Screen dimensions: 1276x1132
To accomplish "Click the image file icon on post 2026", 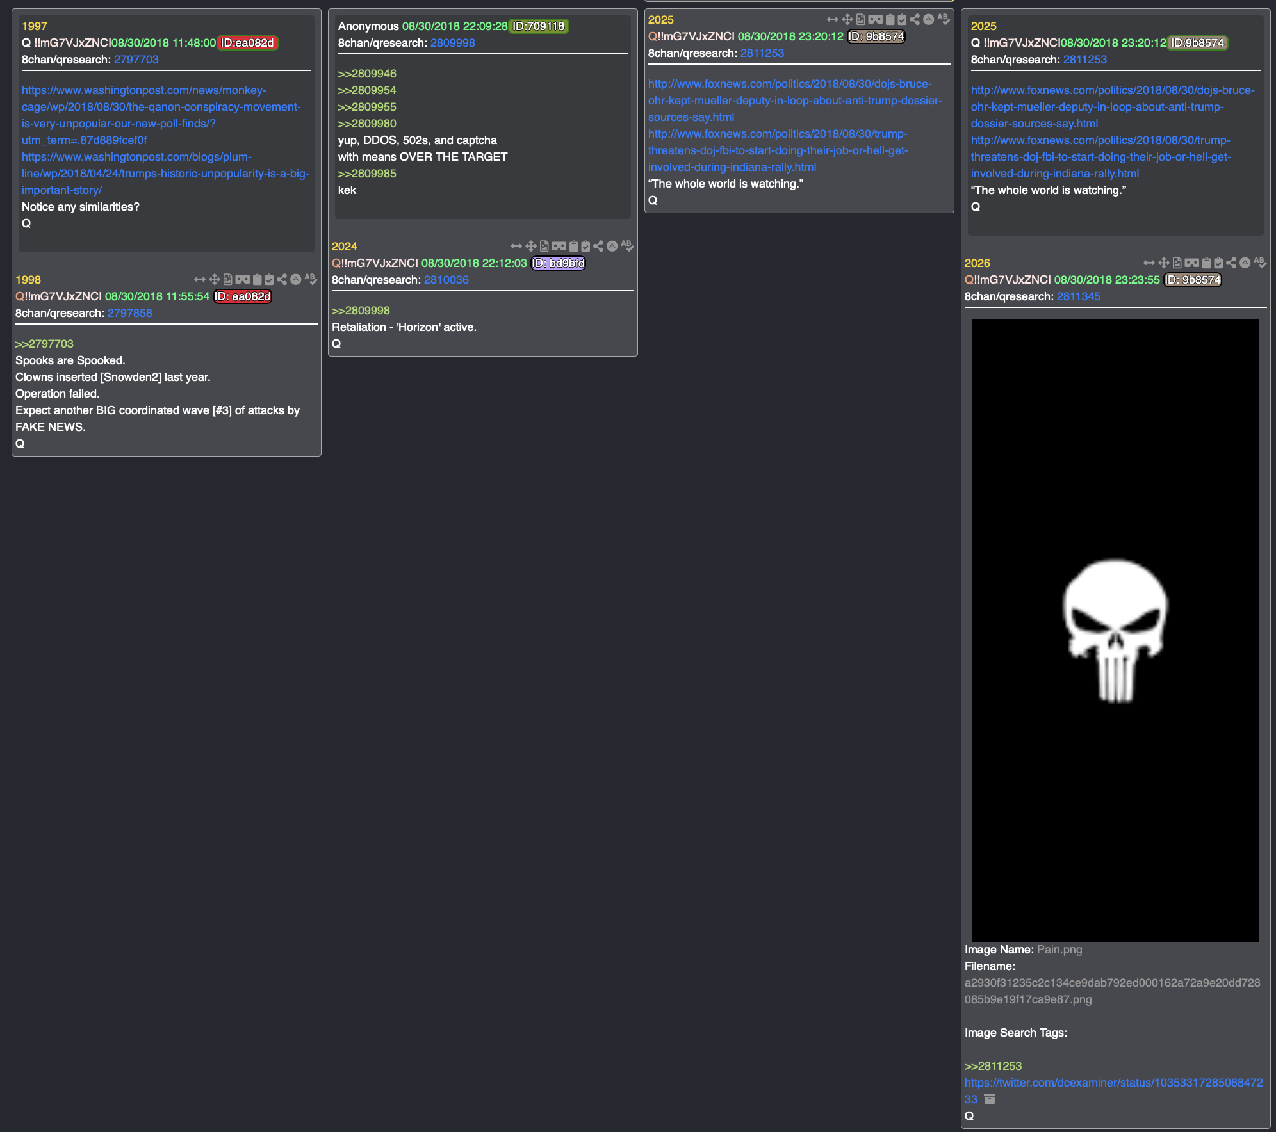I will click(1177, 263).
